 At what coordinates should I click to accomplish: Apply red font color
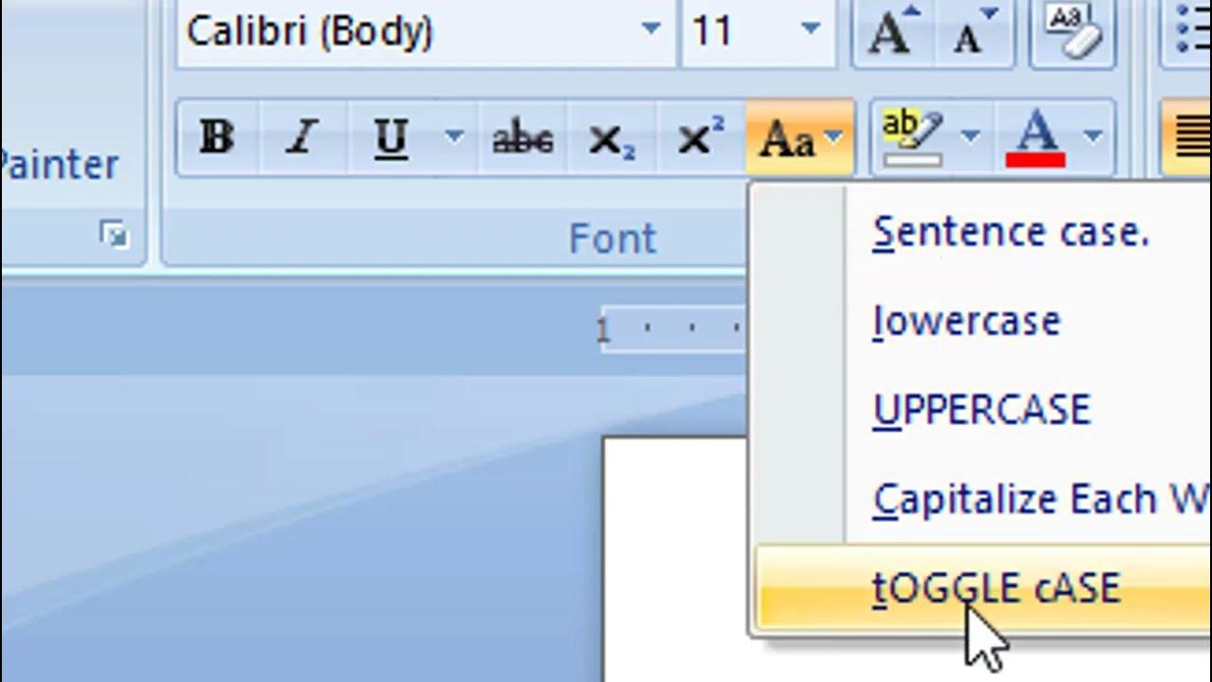click(x=1035, y=139)
